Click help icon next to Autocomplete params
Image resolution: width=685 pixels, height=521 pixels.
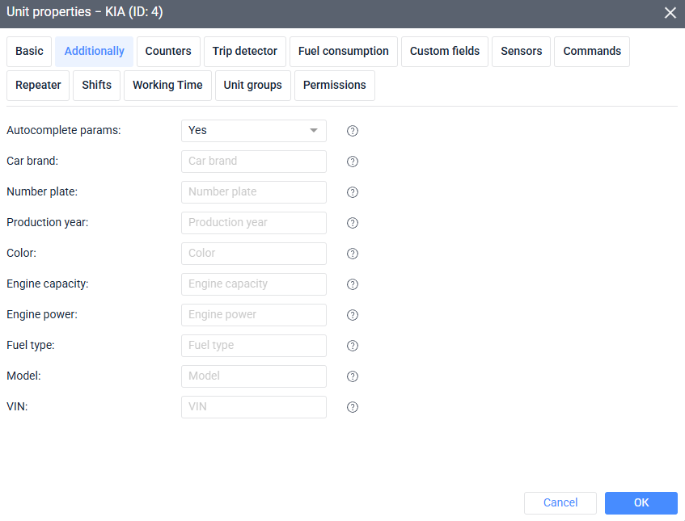(x=353, y=131)
